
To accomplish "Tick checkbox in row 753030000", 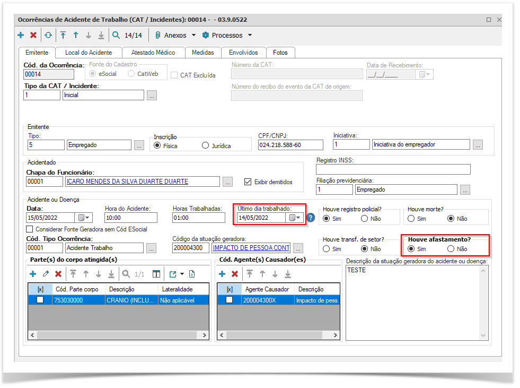I will [40, 300].
